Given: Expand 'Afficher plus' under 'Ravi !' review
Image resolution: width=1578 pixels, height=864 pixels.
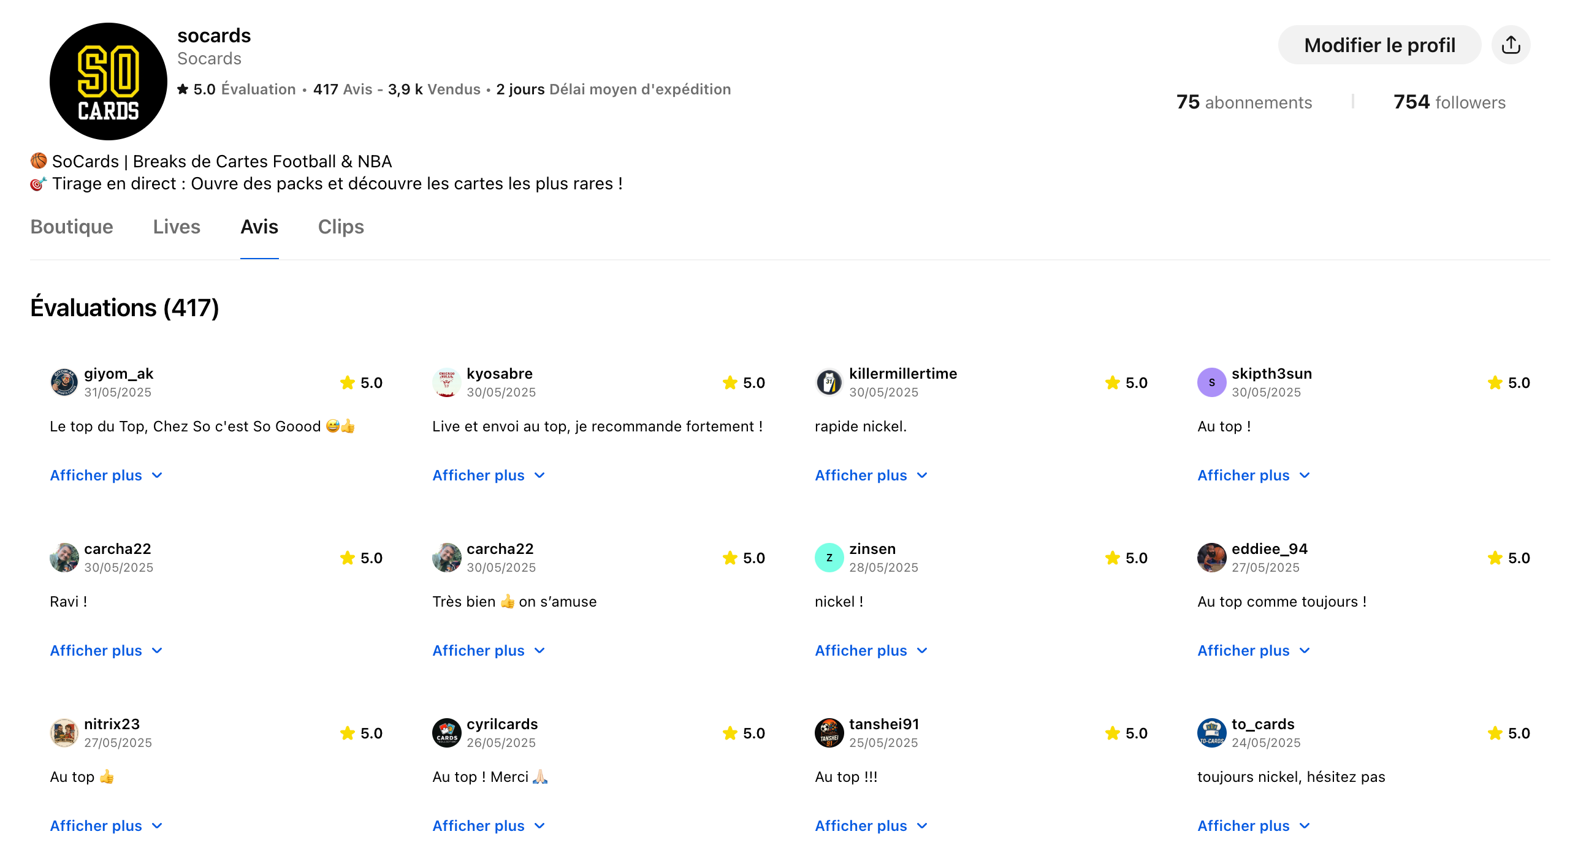Looking at the screenshot, I should pyautogui.click(x=107, y=651).
